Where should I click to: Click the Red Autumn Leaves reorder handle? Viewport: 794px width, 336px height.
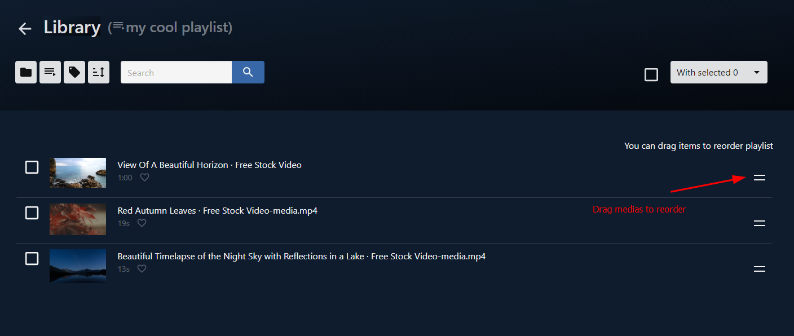760,223
